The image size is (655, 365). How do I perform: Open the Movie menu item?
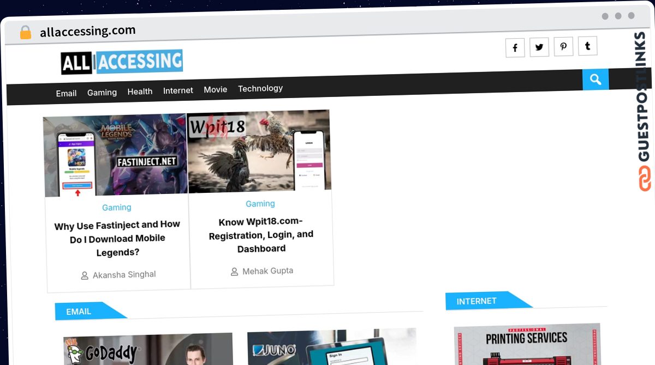(x=216, y=89)
